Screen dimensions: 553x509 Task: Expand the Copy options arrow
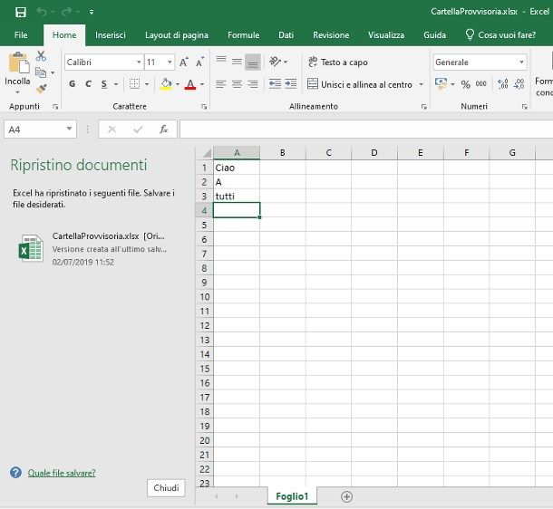click(x=53, y=73)
